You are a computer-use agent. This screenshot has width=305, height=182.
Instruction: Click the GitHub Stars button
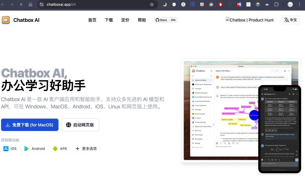pyautogui.click(x=161, y=20)
